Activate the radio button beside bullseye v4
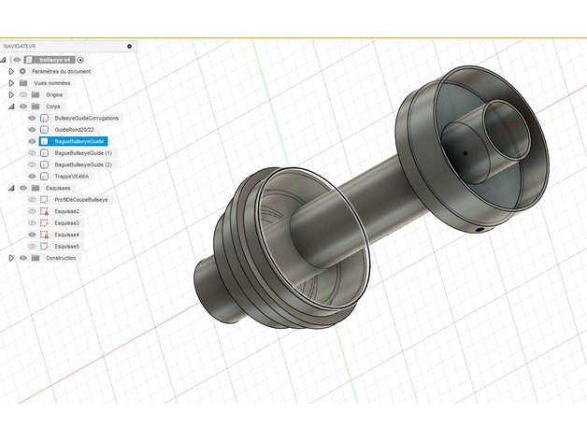 pos(80,59)
